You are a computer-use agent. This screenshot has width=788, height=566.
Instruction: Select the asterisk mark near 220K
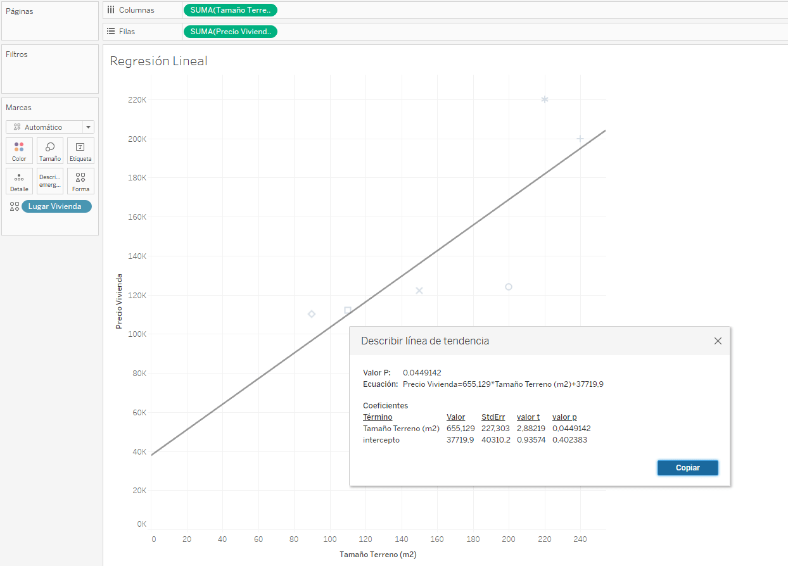[x=544, y=99]
